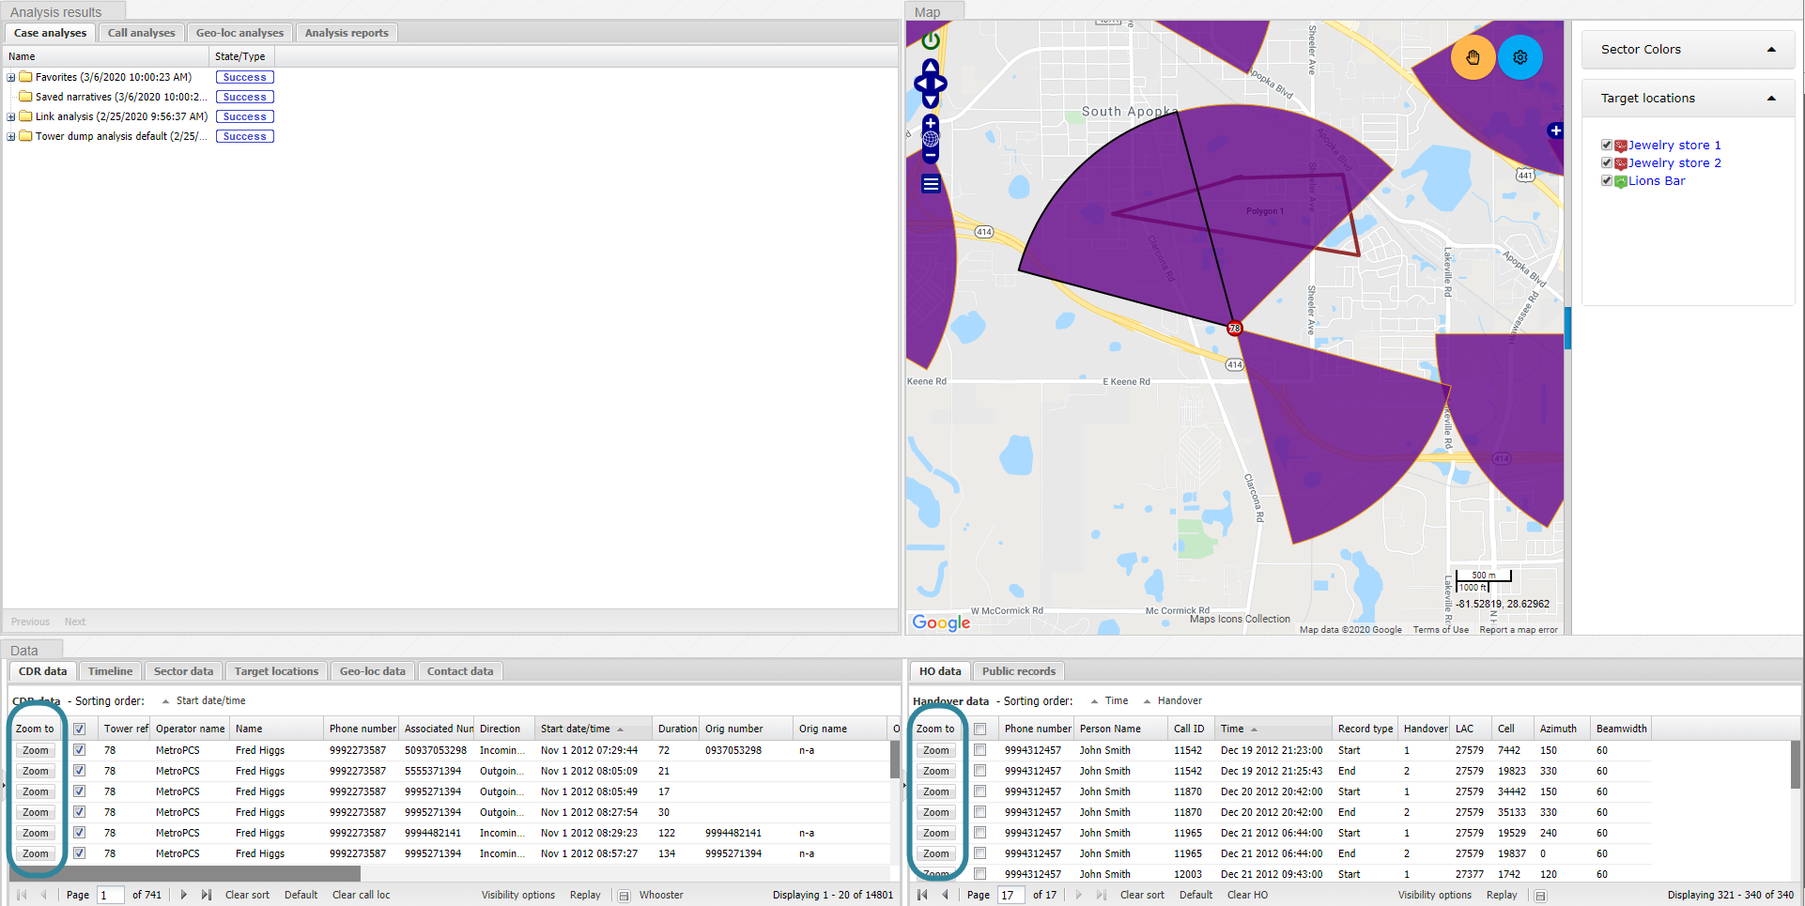Zoom out with the map minus button
This screenshot has height=906, width=1805.
[x=931, y=156]
